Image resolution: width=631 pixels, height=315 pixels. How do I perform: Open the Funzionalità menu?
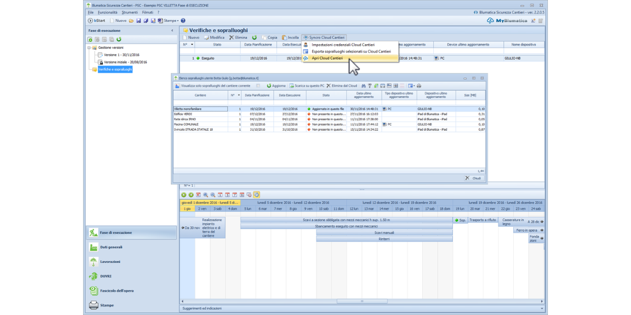107,12
